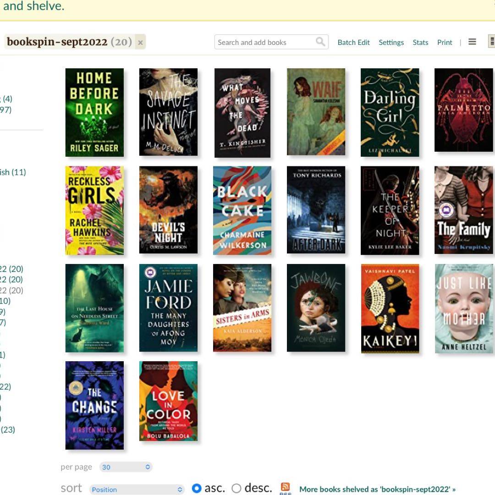Click in the Search and add books field
The image size is (495, 495).
[266, 42]
